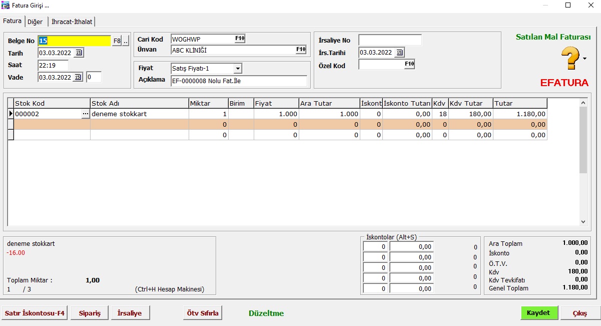The width and height of the screenshot is (601, 326).
Task: Expand the Fiyat Satış Fiyatı-1 dropdown
Action: (x=238, y=68)
